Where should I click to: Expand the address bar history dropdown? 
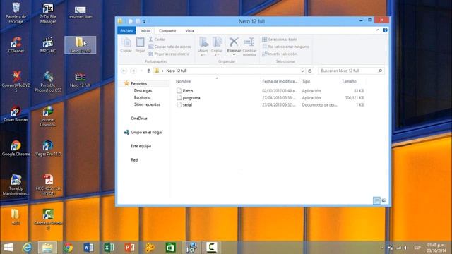pos(302,71)
